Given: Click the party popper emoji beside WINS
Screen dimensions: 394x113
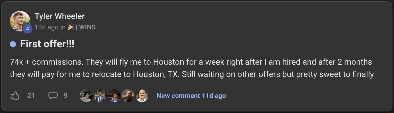Looking at the screenshot, I should [71, 27].
